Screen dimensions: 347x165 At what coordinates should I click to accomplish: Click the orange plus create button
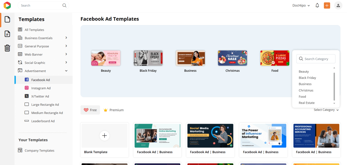click(x=327, y=5)
